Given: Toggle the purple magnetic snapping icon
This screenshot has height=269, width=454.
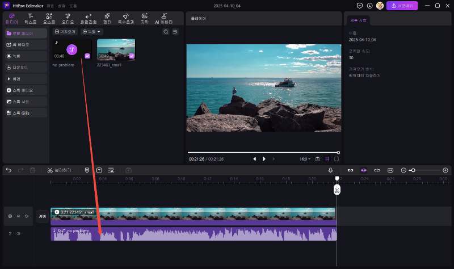Looking at the screenshot, I should [x=364, y=170].
